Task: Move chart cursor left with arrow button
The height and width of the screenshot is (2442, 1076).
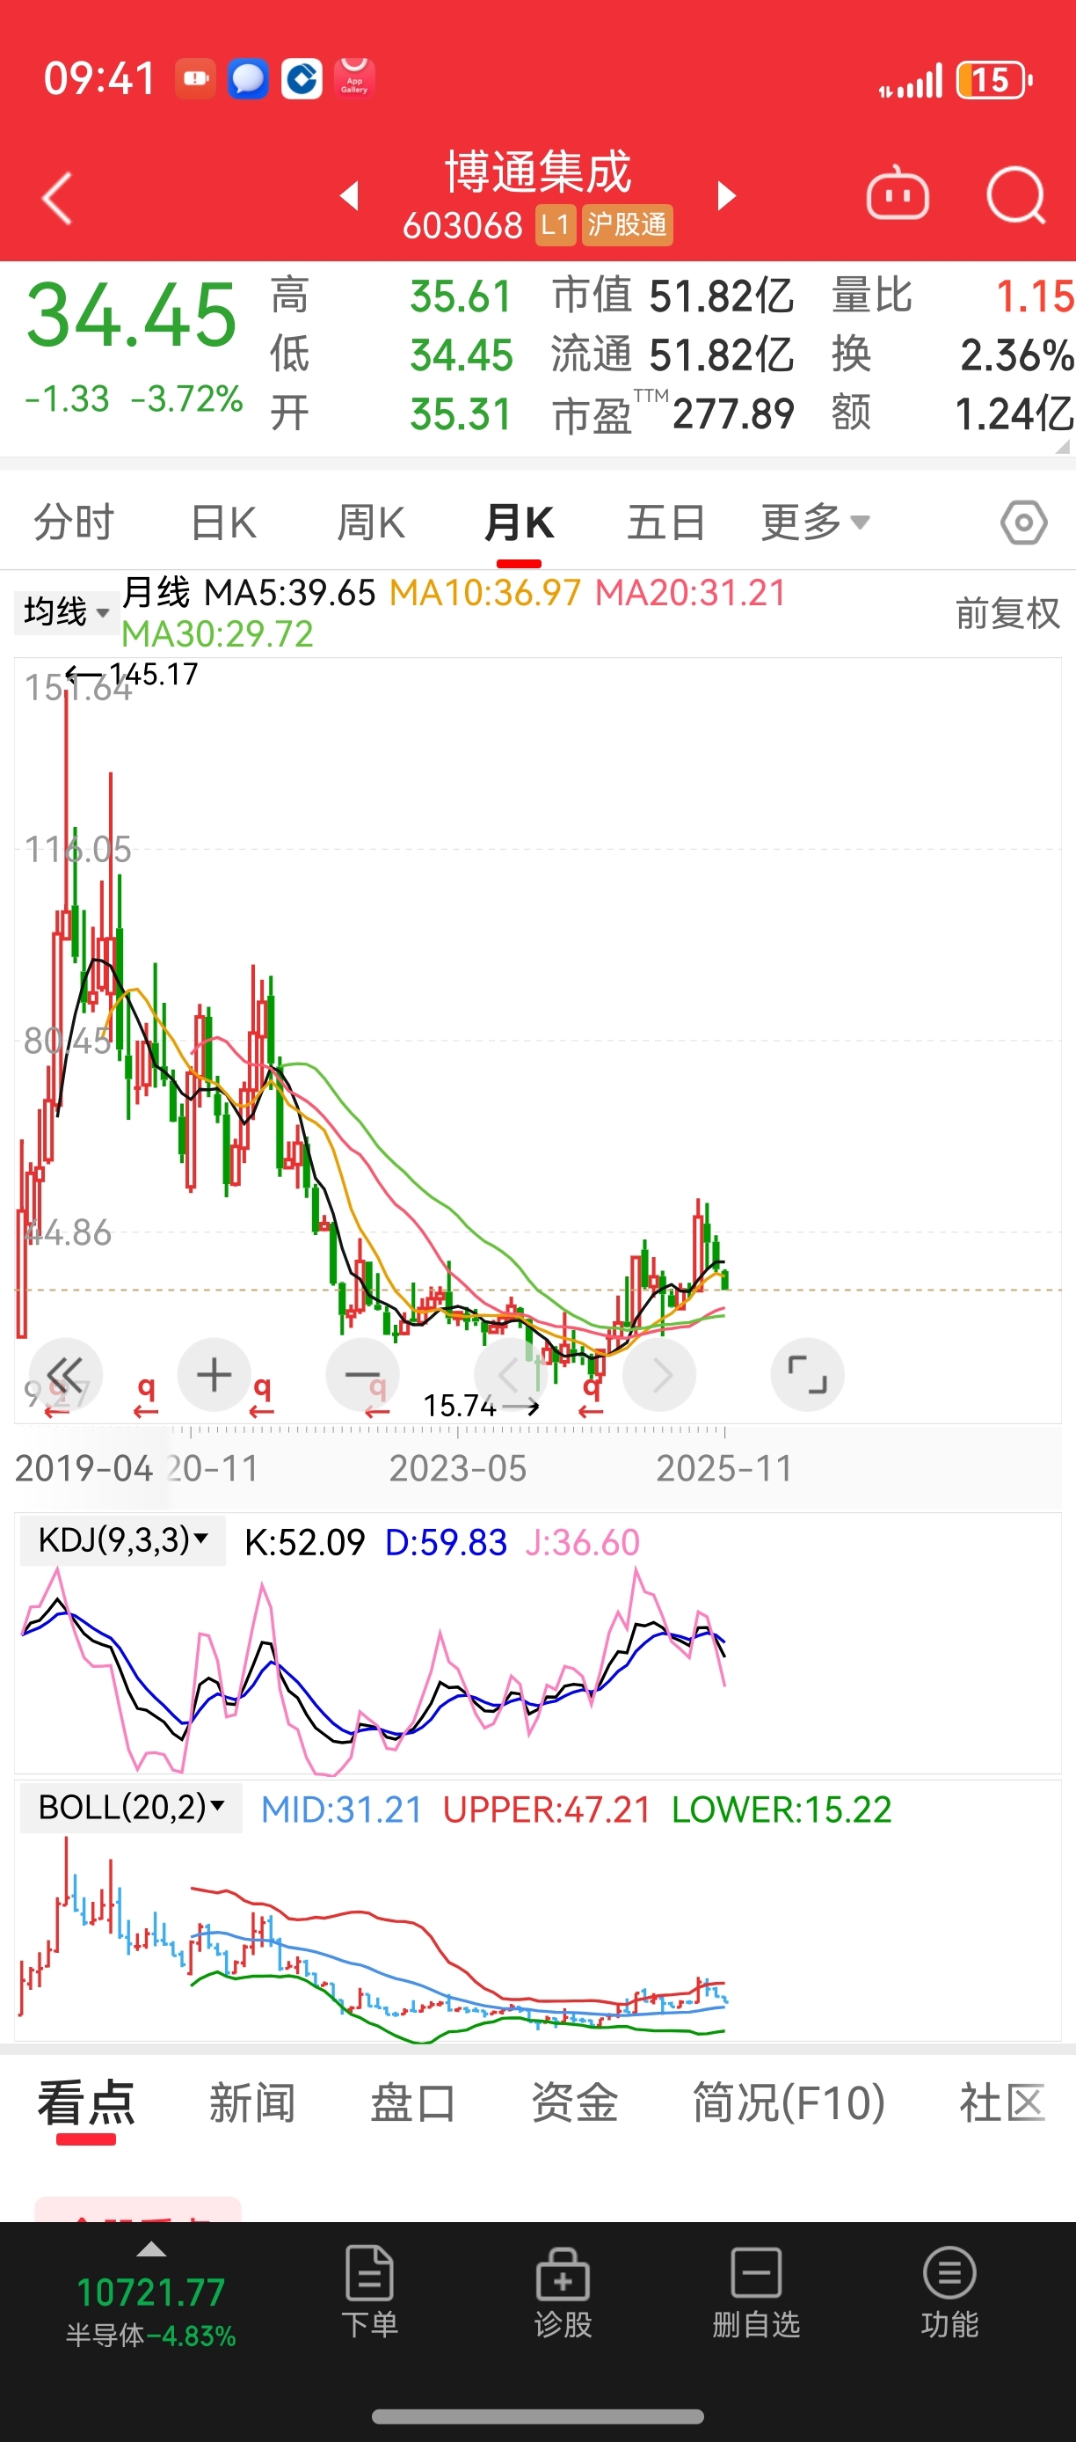Action: tap(511, 1375)
